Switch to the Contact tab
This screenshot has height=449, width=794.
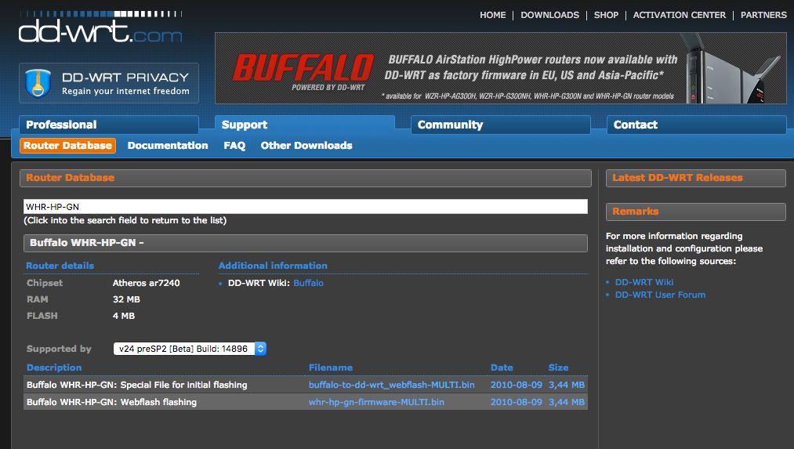coord(696,125)
